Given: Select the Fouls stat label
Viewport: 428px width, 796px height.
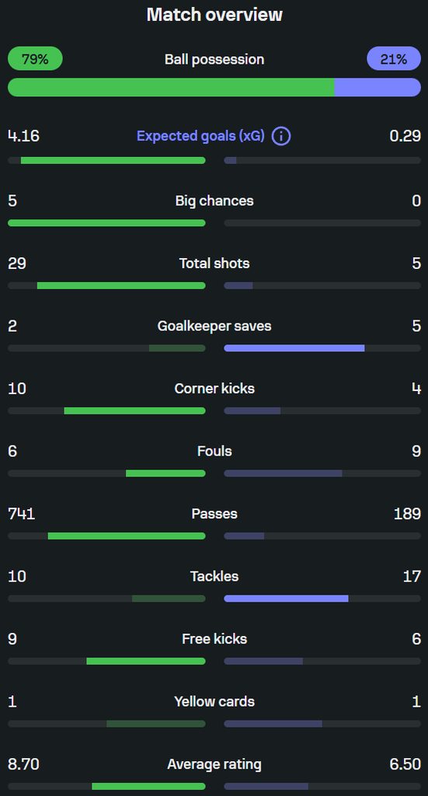Looking at the screenshot, I should (214, 451).
